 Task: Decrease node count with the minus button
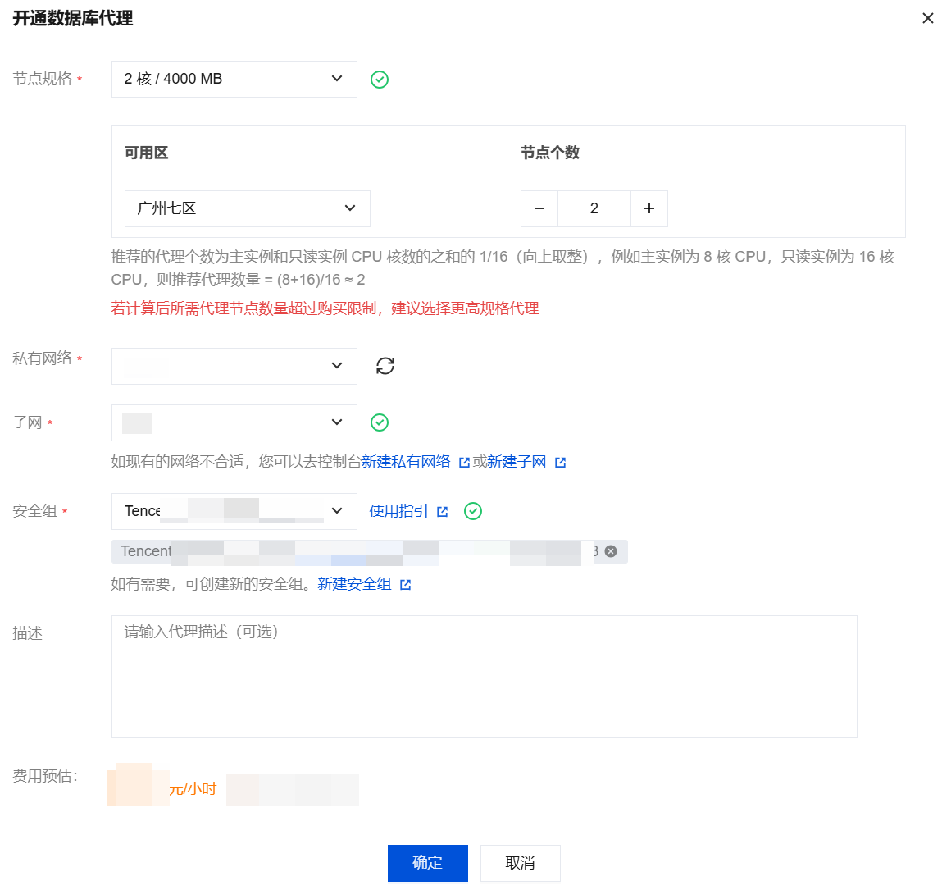coord(539,208)
